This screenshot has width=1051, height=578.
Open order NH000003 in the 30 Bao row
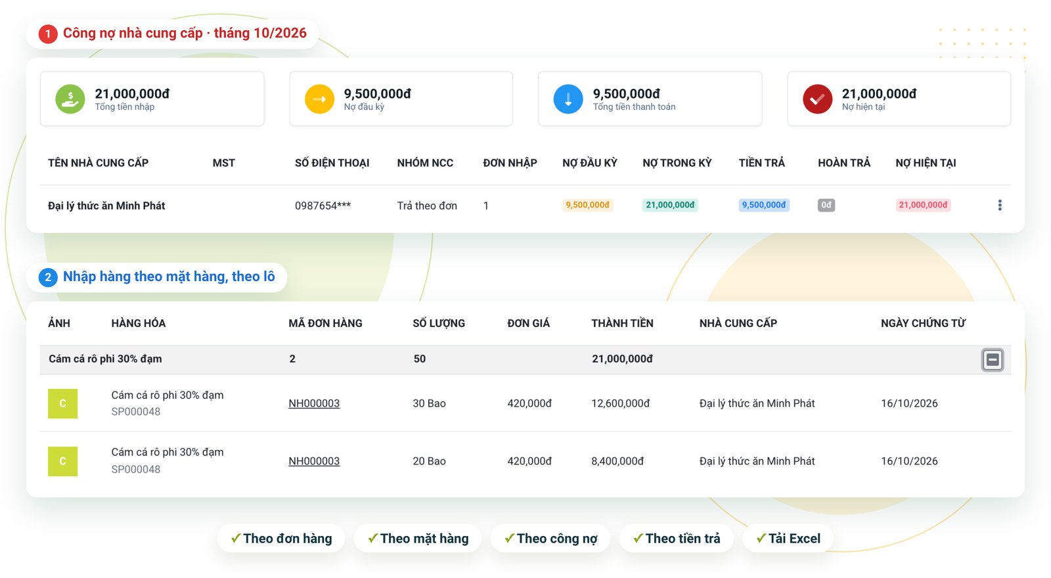(314, 403)
